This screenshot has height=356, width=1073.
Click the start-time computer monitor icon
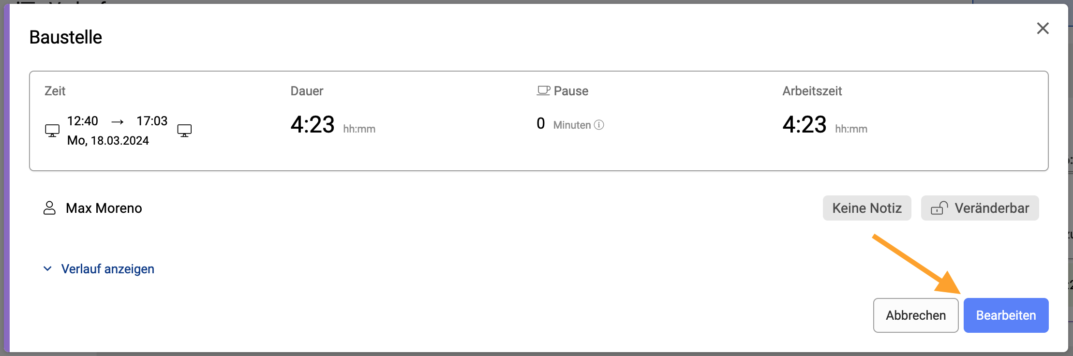[52, 131]
